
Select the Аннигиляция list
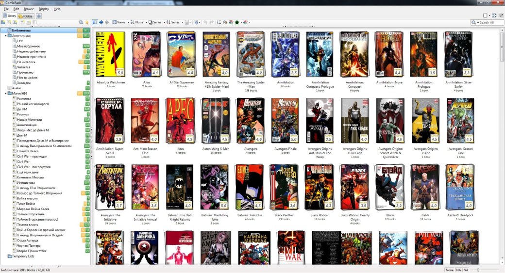tap(27, 125)
